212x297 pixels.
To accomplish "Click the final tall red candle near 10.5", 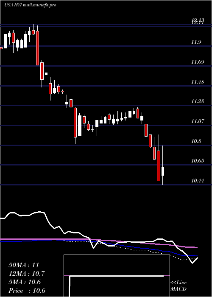I will [x=159, y=166].
